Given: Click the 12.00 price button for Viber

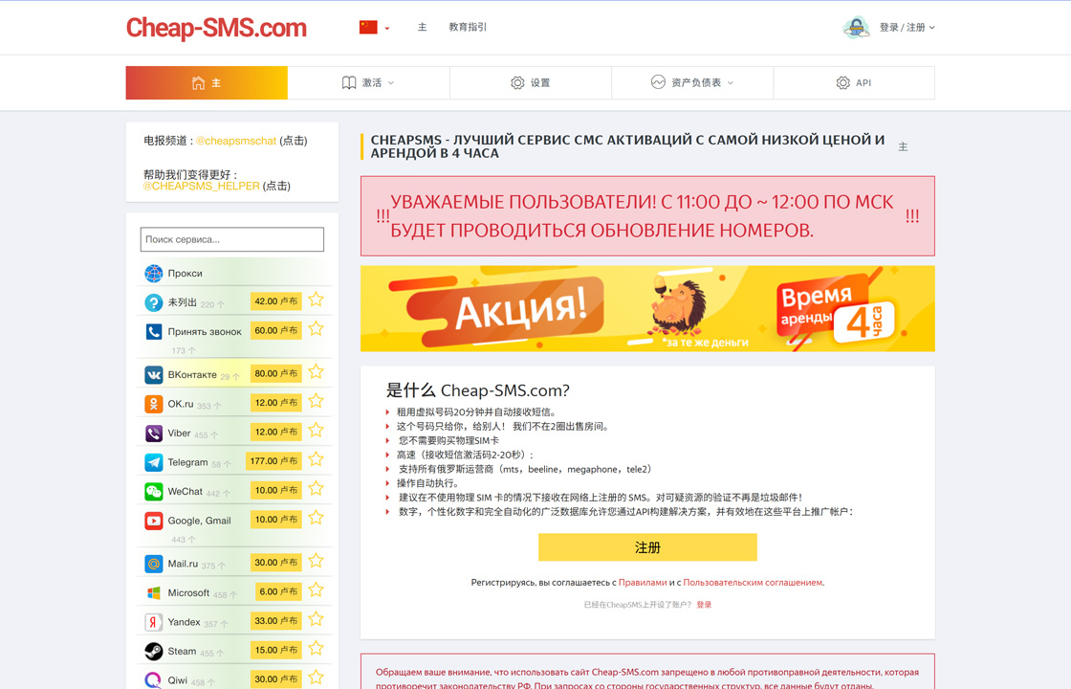Looking at the screenshot, I should click(276, 432).
